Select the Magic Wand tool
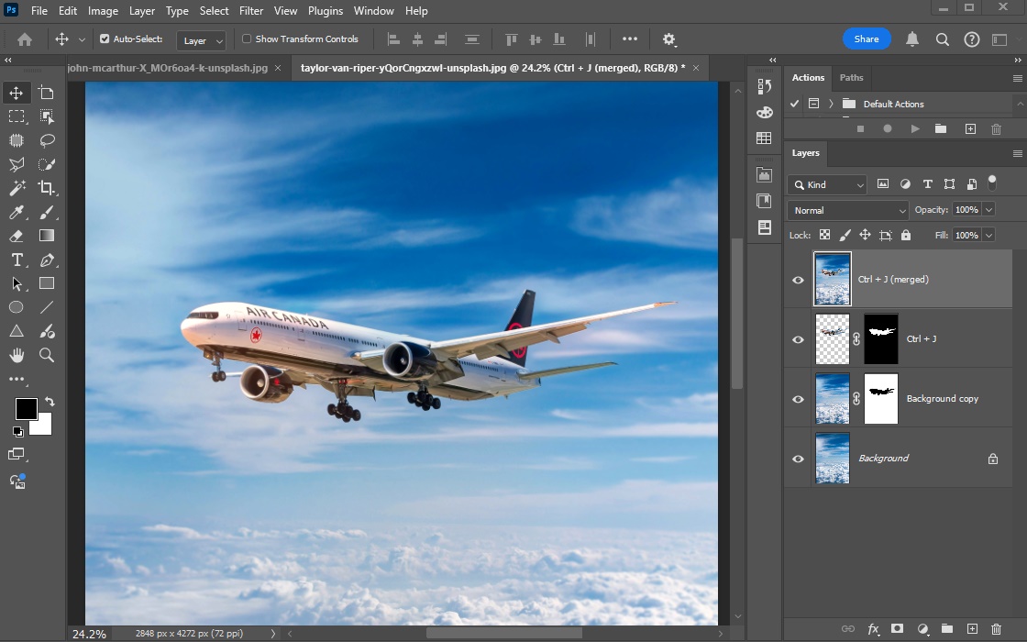This screenshot has width=1027, height=642. point(17,188)
